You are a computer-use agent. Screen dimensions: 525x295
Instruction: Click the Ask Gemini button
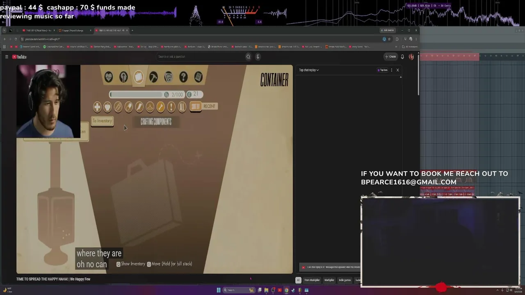[x=387, y=30]
